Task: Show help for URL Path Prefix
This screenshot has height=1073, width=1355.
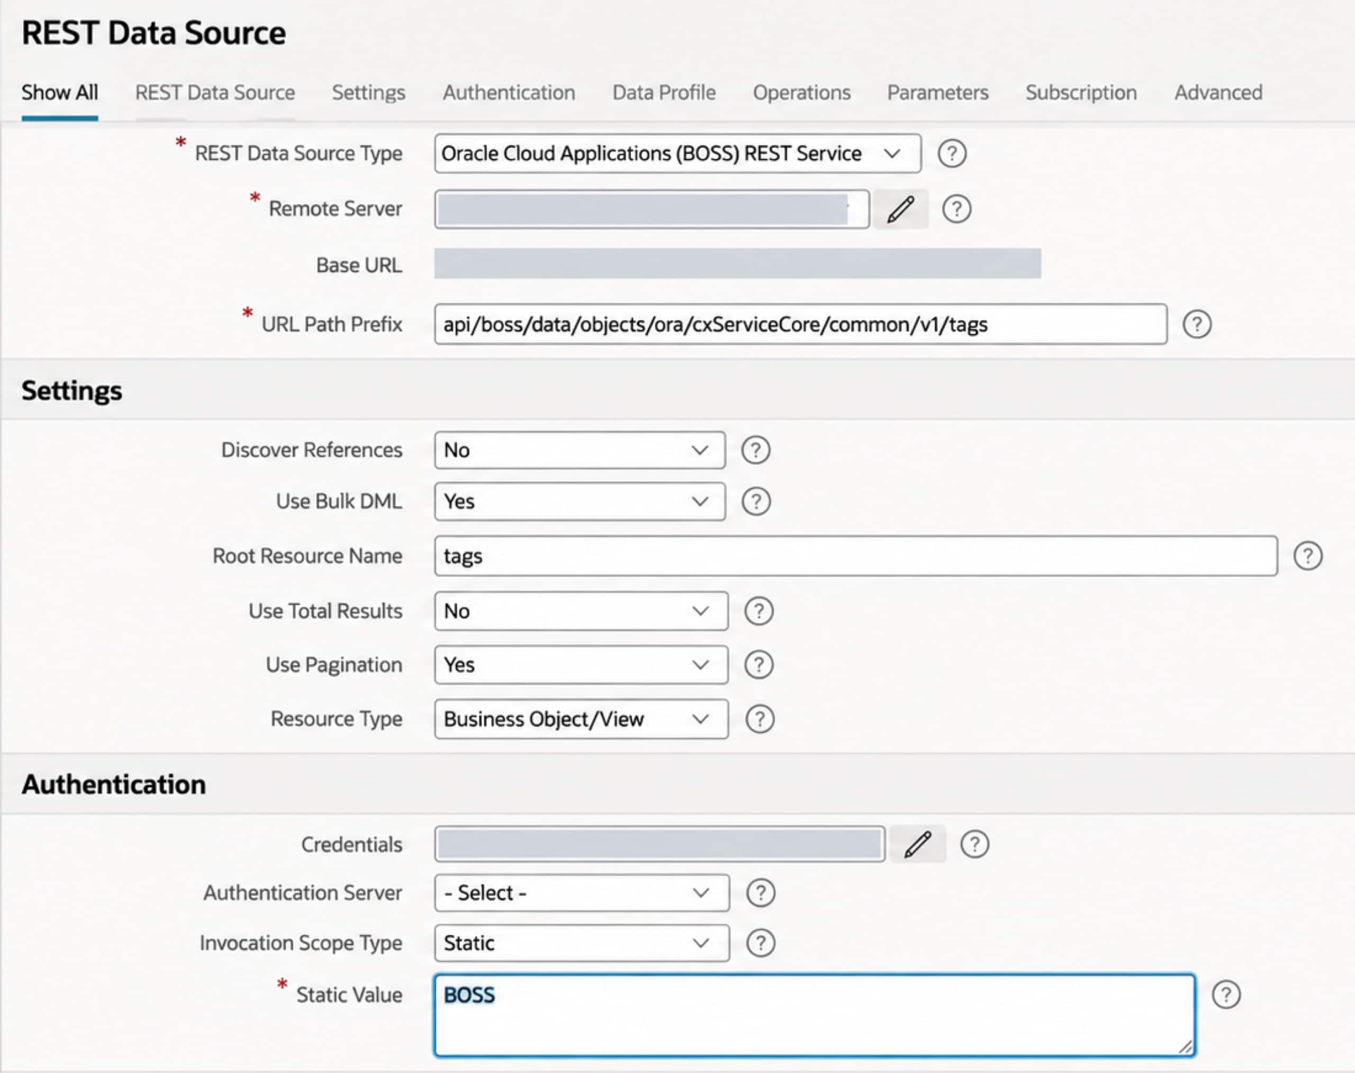Action: coord(1197,324)
